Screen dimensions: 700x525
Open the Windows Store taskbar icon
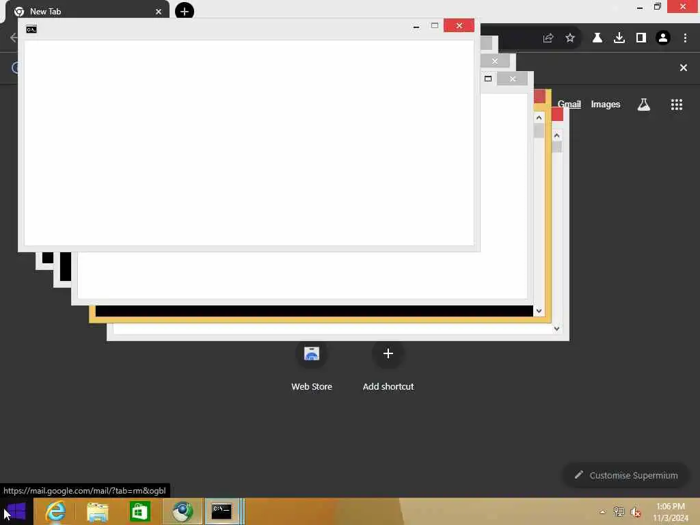pyautogui.click(x=139, y=511)
